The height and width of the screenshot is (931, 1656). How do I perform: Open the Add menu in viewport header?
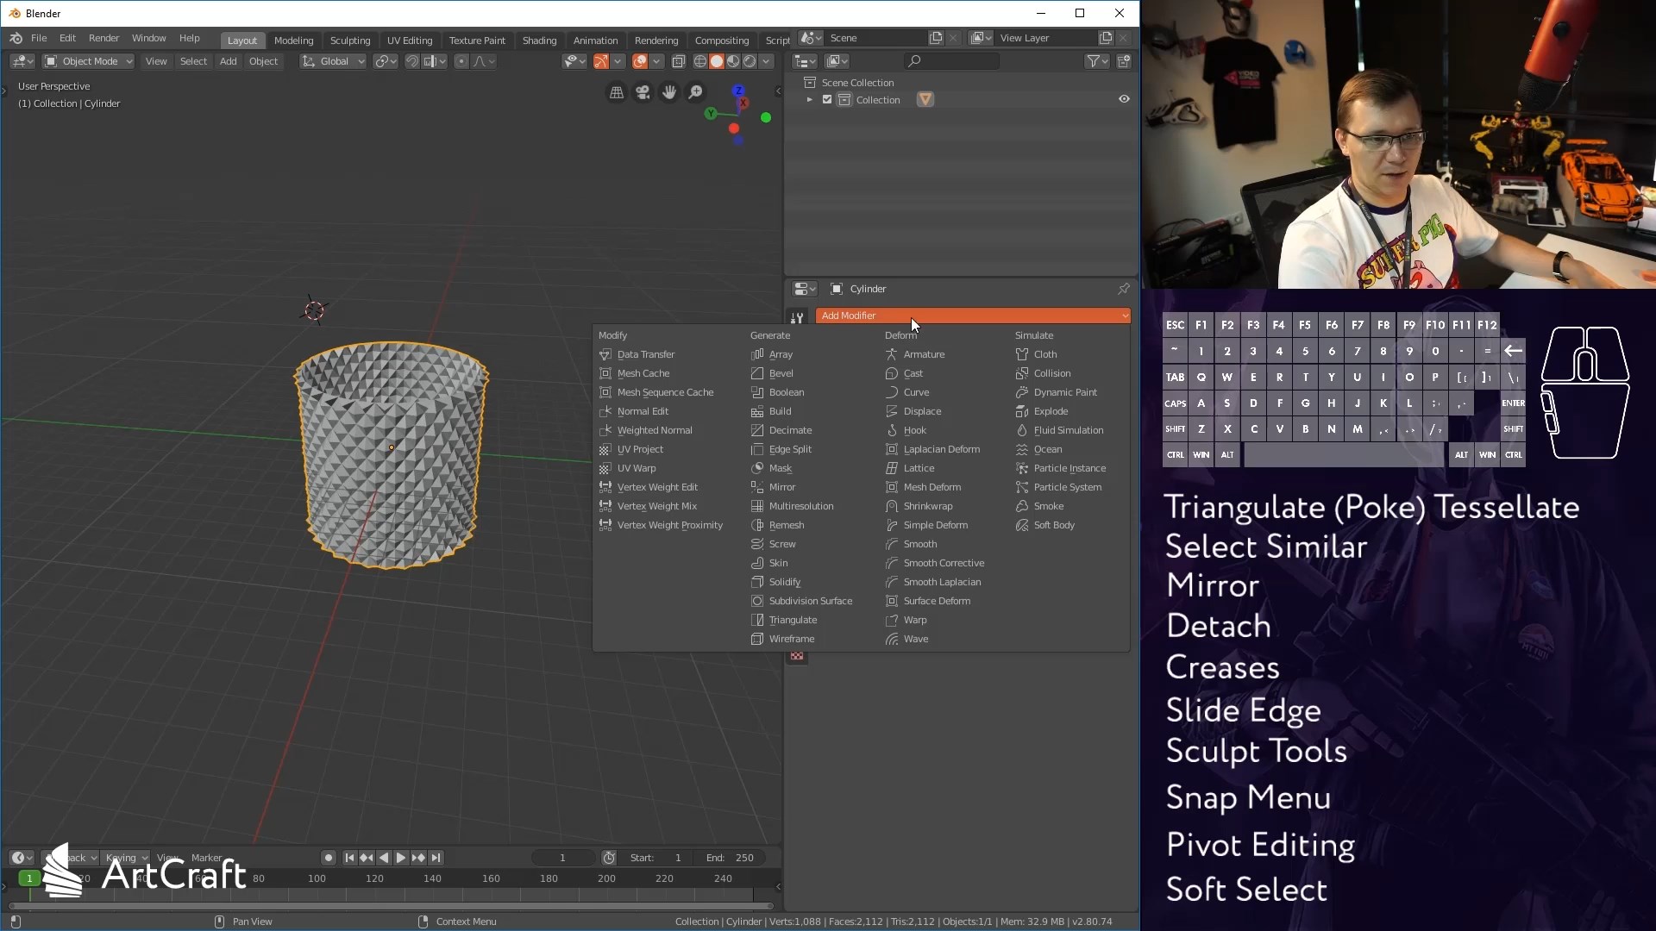click(x=228, y=61)
